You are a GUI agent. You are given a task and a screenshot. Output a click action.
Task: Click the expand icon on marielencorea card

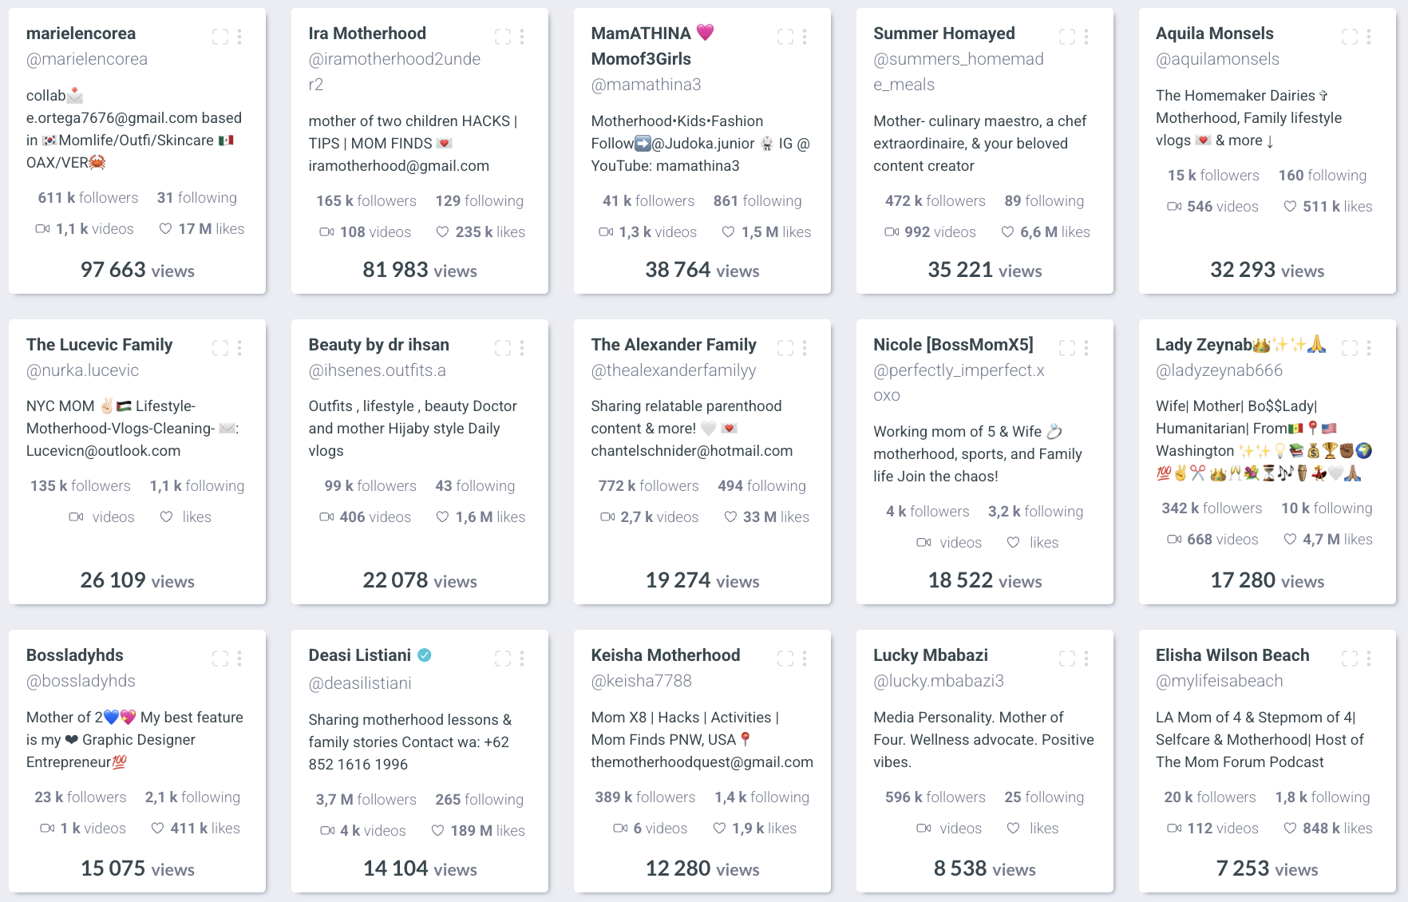pos(220,37)
